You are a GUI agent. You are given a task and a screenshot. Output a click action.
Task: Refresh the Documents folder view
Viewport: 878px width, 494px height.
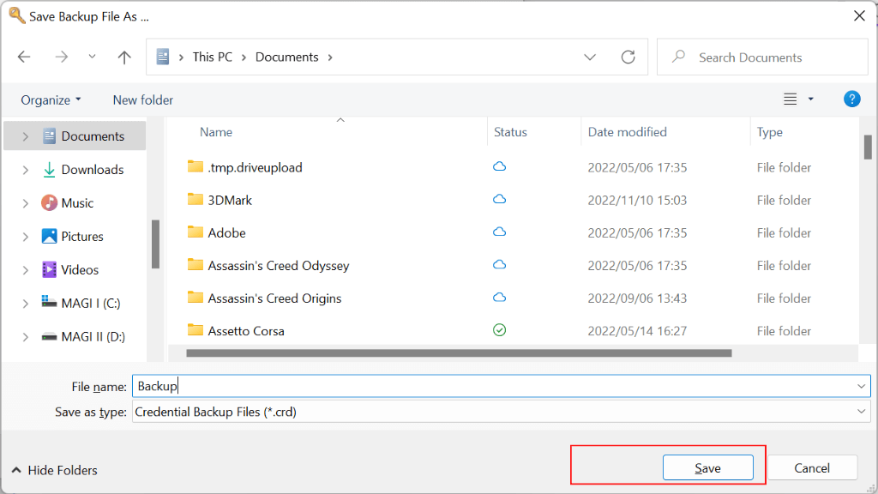[x=628, y=57]
